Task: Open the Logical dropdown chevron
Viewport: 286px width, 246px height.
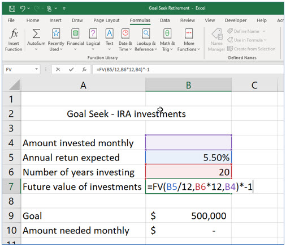Action: click(93, 49)
